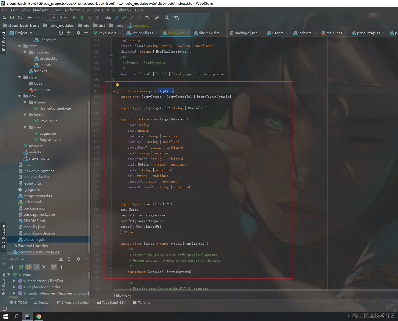Collapse the Alias node in Structure panel
398x321 pixels.
(8, 274)
